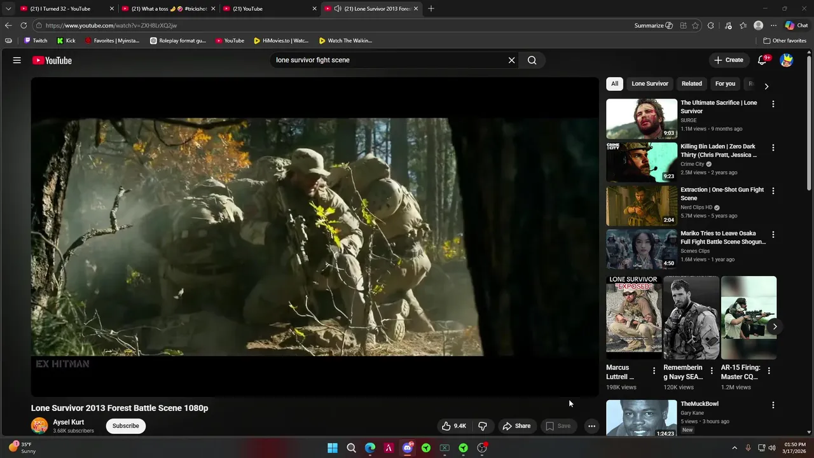Open a new browser tab
This screenshot has height=458, width=814.
(x=431, y=9)
